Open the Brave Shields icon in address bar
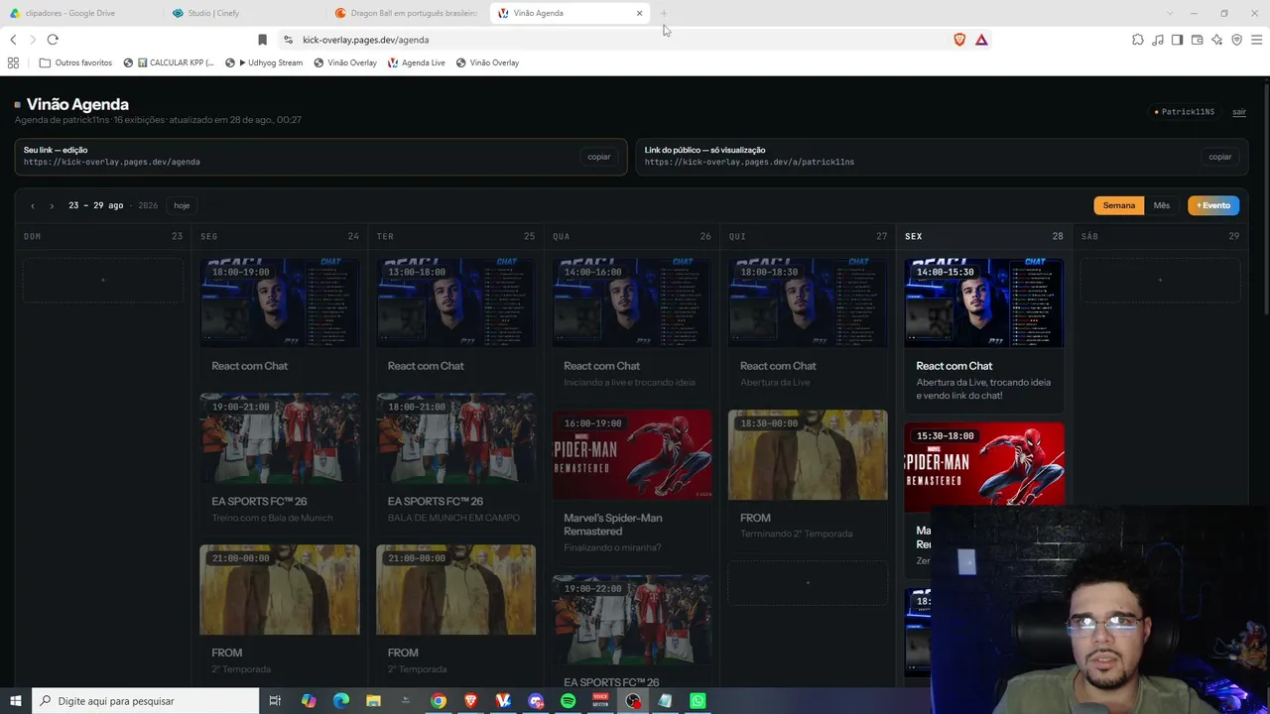This screenshot has width=1270, height=714. pyautogui.click(x=959, y=40)
